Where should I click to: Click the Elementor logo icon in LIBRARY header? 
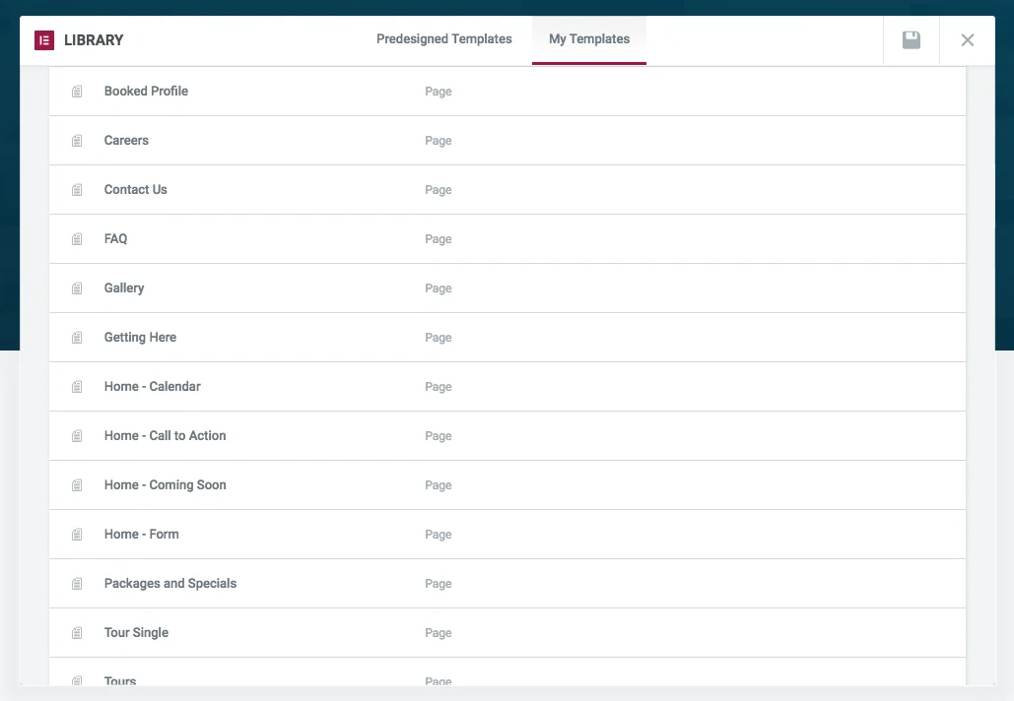(44, 40)
